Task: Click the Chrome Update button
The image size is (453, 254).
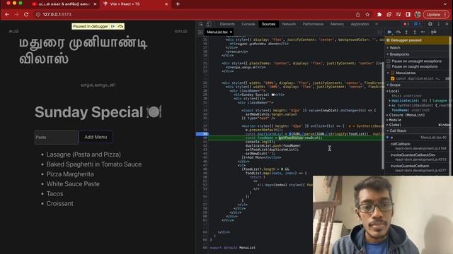Action: (436, 14)
